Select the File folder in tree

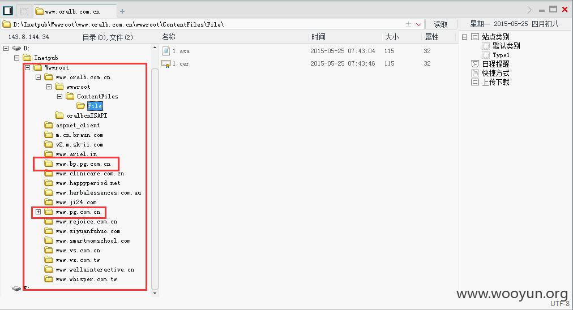click(95, 106)
